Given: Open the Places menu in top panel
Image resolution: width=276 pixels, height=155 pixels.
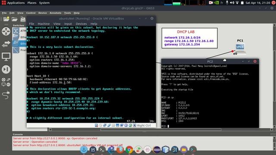Looking at the screenshot, I should tap(32, 3).
